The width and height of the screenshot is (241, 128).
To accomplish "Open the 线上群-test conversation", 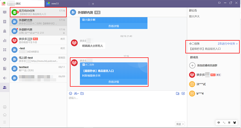I will coord(38,59).
